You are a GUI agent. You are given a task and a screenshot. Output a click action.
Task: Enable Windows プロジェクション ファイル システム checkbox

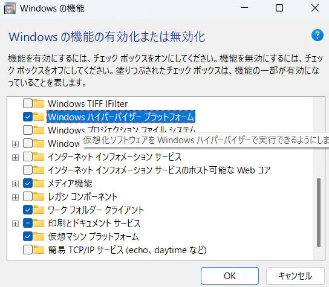[x=28, y=130]
